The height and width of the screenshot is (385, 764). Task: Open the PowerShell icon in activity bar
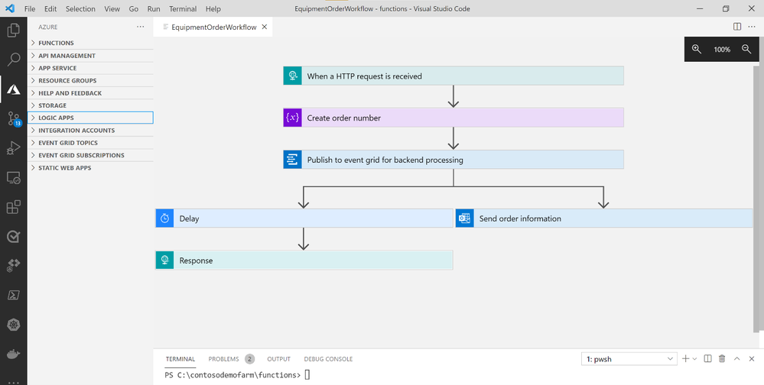coord(14,295)
